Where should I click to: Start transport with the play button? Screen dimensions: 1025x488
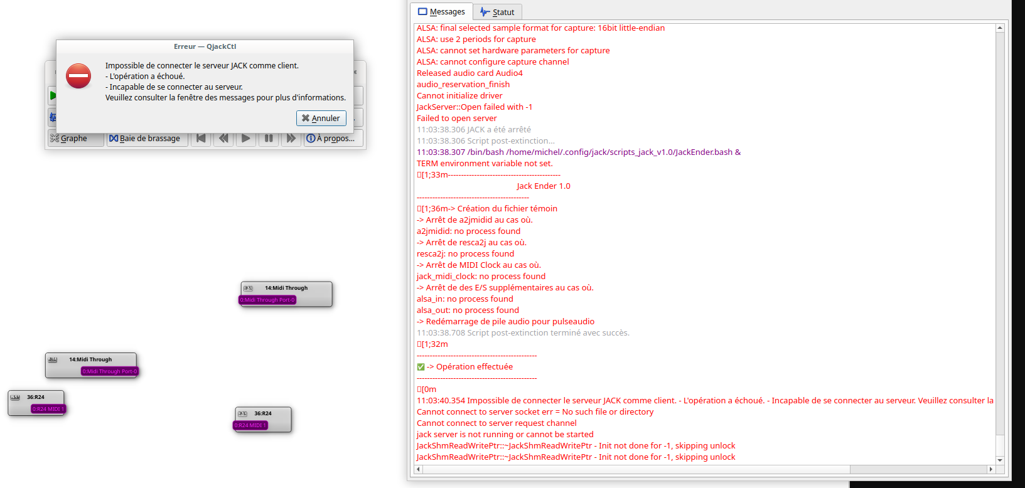tap(246, 138)
